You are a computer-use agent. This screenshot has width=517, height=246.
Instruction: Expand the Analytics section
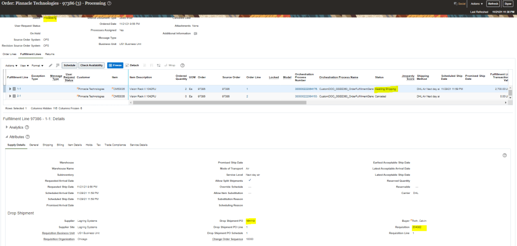click(x=7, y=127)
